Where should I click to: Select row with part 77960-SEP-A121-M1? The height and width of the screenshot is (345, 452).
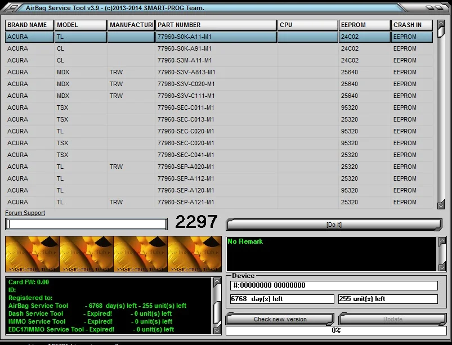coord(219,203)
